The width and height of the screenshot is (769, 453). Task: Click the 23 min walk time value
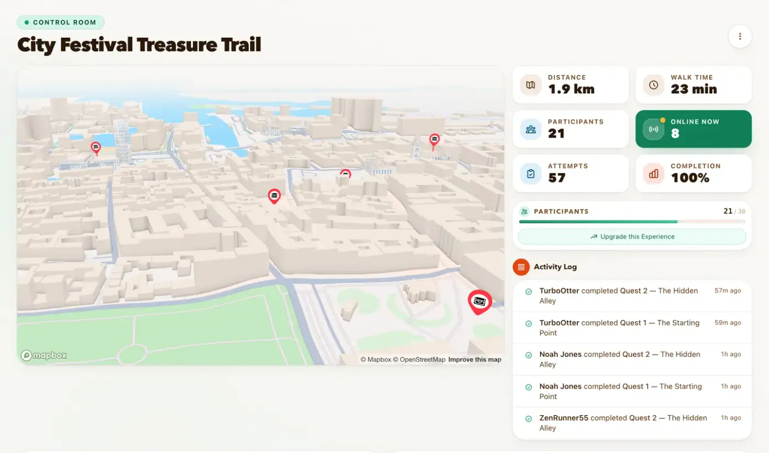point(694,89)
